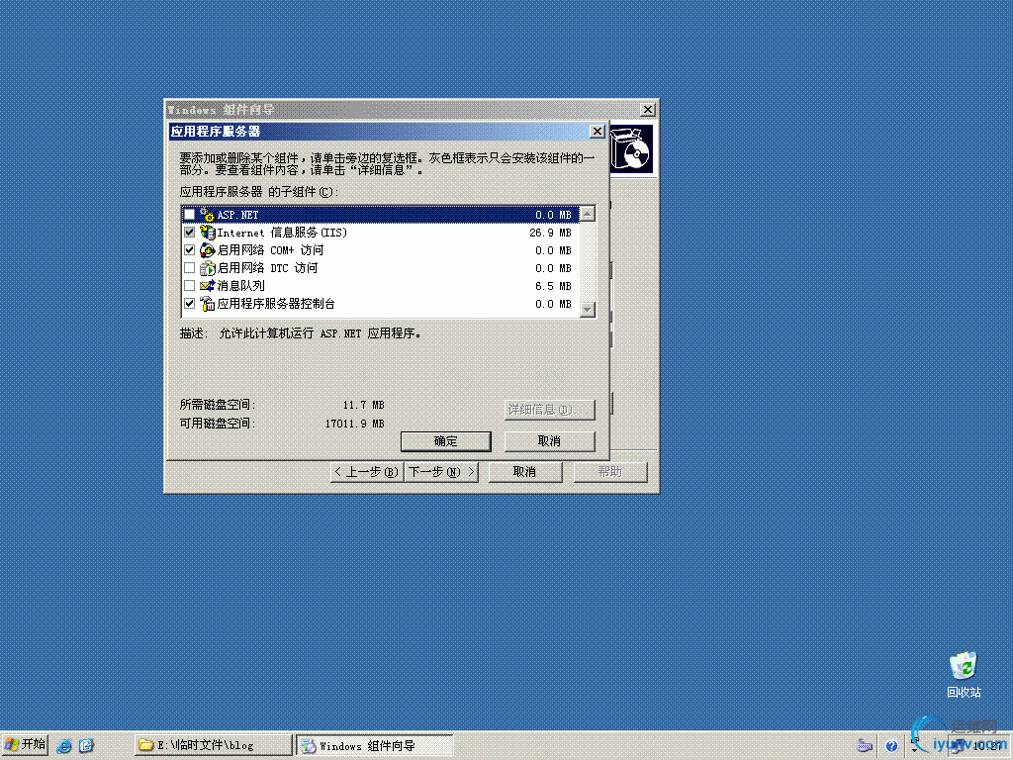
Task: Click the 17011.9 MB available space value
Action: click(x=355, y=424)
